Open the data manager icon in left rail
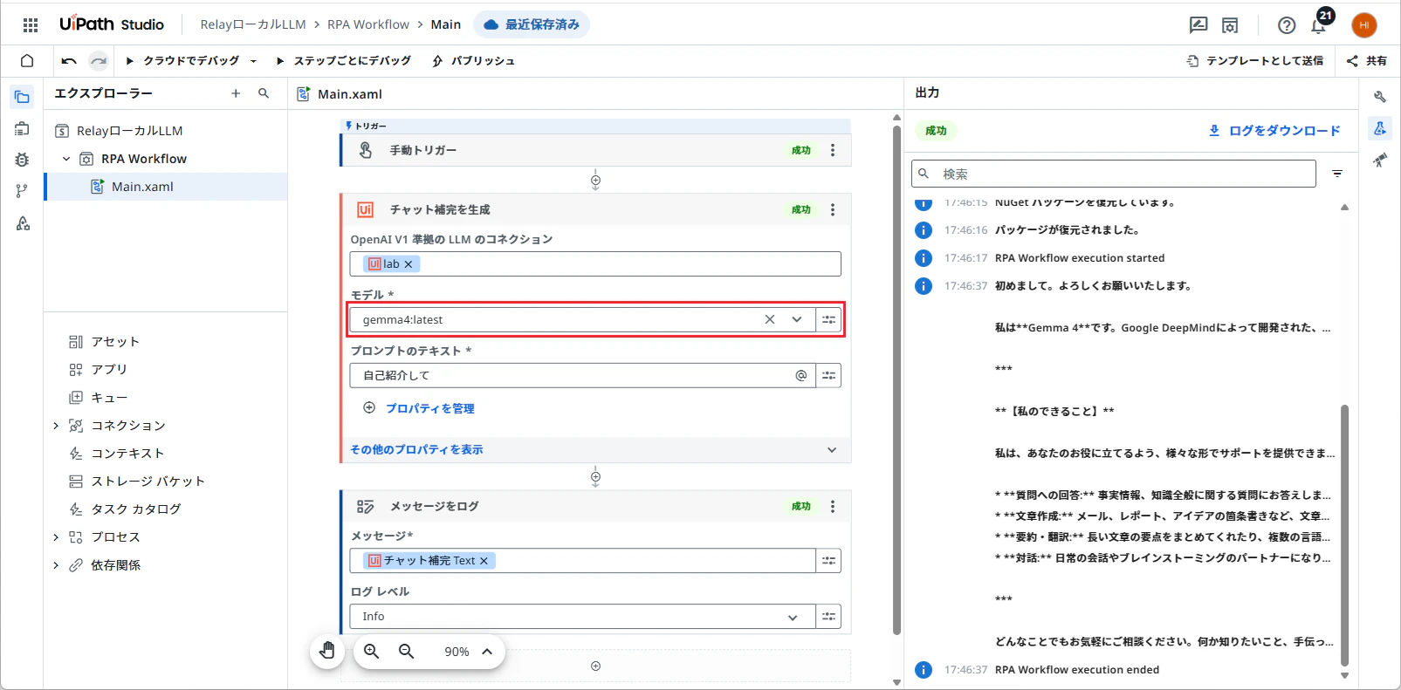Viewport: 1401px width, 690px height. (23, 129)
